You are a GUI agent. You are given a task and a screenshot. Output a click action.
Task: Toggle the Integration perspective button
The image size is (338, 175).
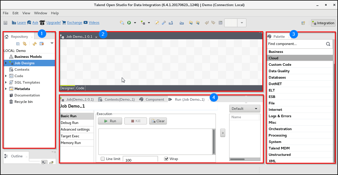323,23
